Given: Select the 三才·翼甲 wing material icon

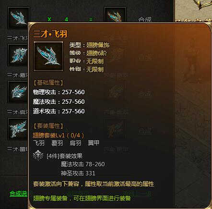Looking at the screenshot, I should point(18,129).
